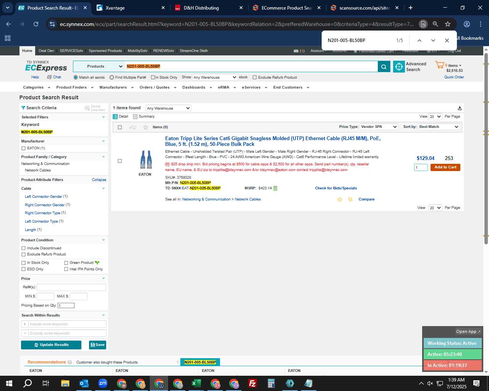Screen dimensions: 489x391
Task: Click the EATON cable product thumbnail
Action: point(146,160)
